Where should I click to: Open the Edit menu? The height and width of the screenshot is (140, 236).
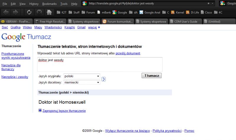tap(13, 4)
